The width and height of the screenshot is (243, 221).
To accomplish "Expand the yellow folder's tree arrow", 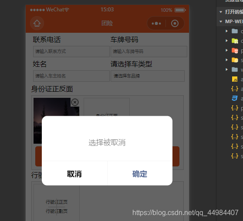I will pos(226,60).
